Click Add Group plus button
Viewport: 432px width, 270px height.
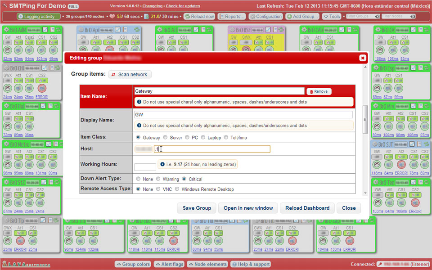click(302, 17)
